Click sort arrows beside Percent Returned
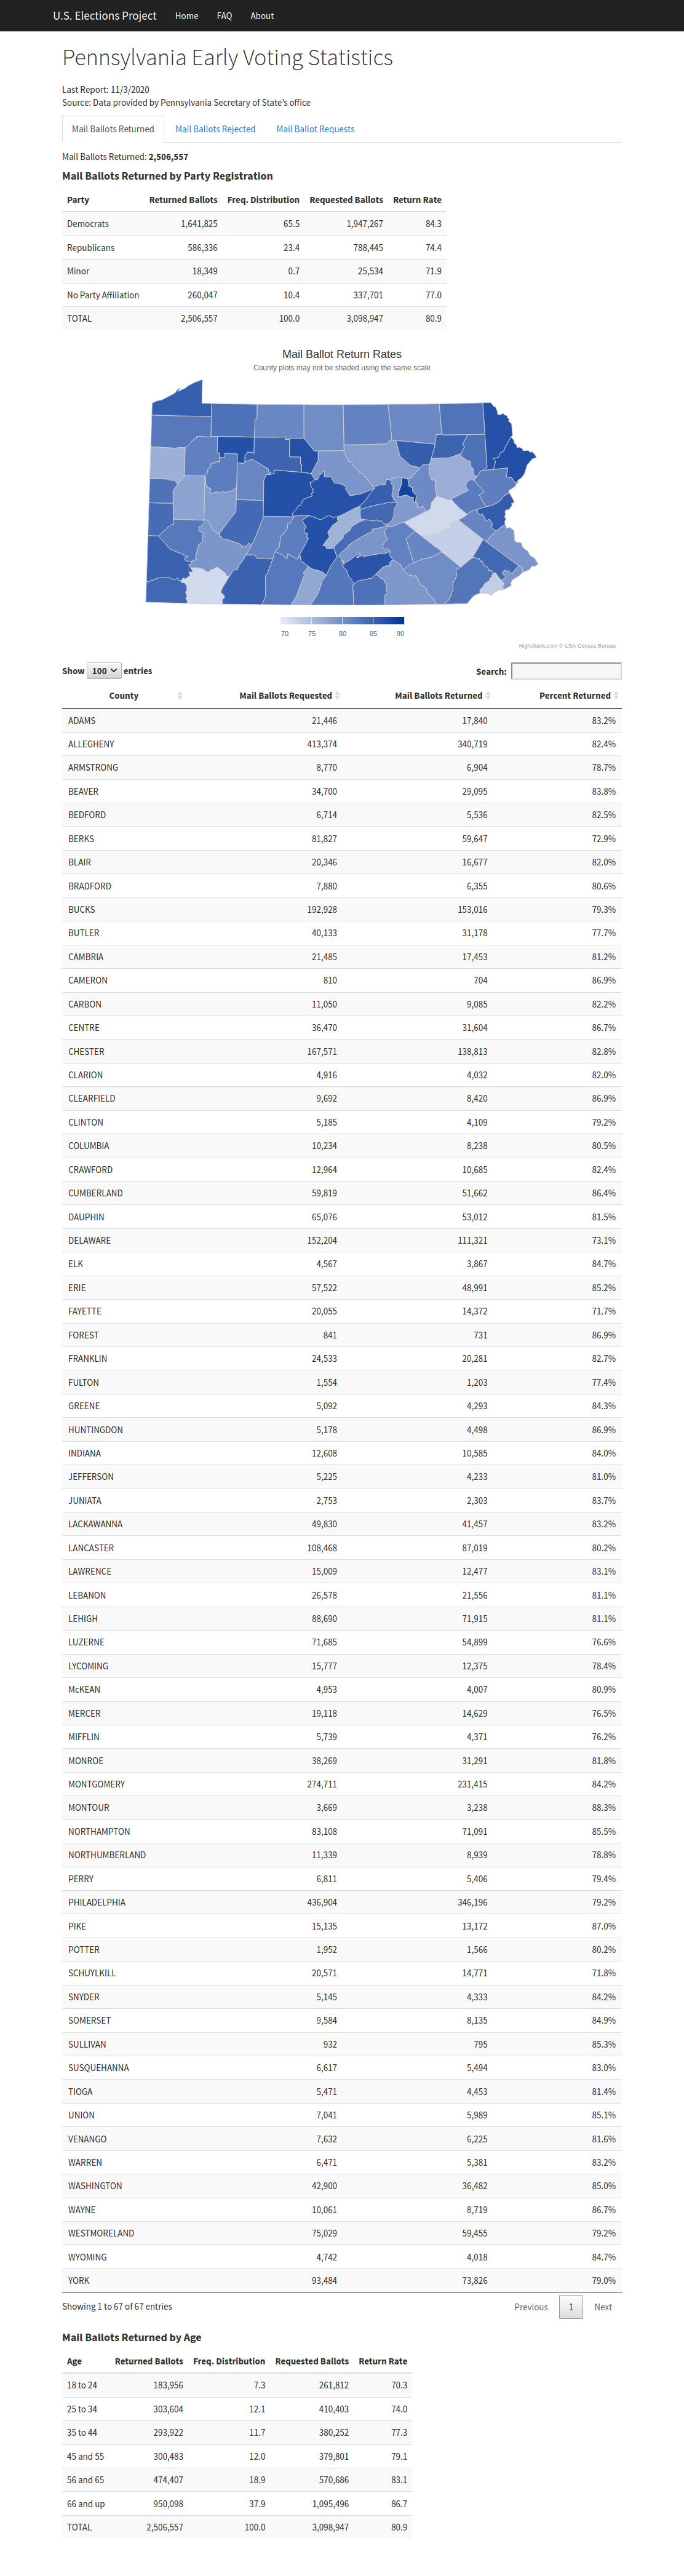684x2576 pixels. pos(616,696)
